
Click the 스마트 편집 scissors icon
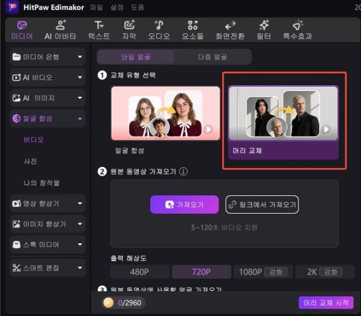(16, 268)
